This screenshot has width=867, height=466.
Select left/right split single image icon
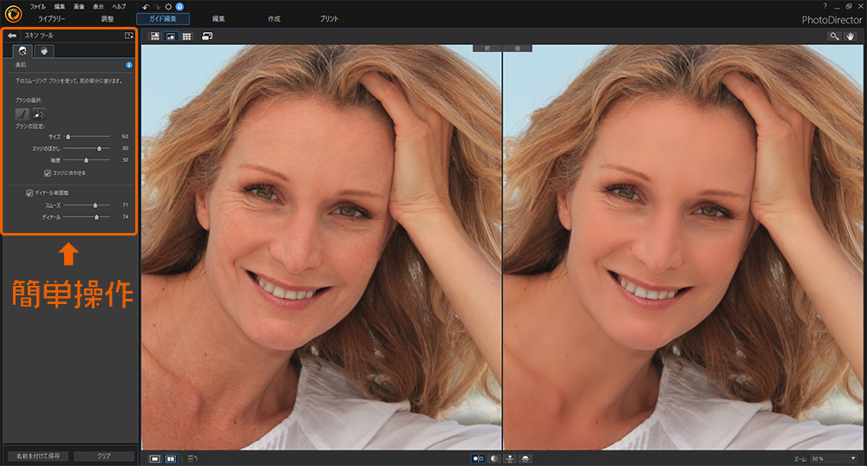(494, 459)
